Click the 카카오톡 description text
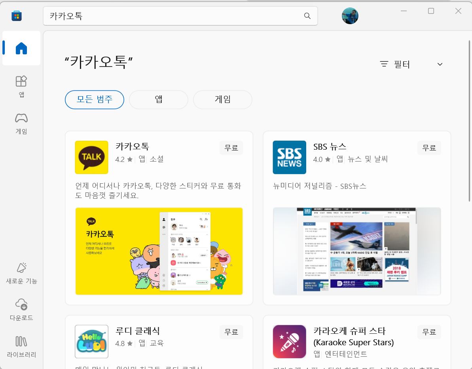The width and height of the screenshot is (472, 369). pyautogui.click(x=158, y=190)
